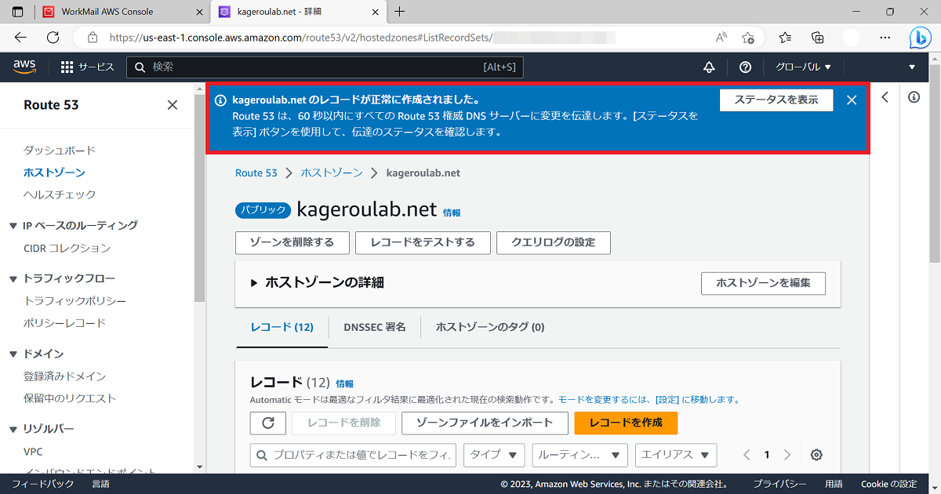Open the グローバル region selector
The height and width of the screenshot is (494, 941).
pos(803,67)
